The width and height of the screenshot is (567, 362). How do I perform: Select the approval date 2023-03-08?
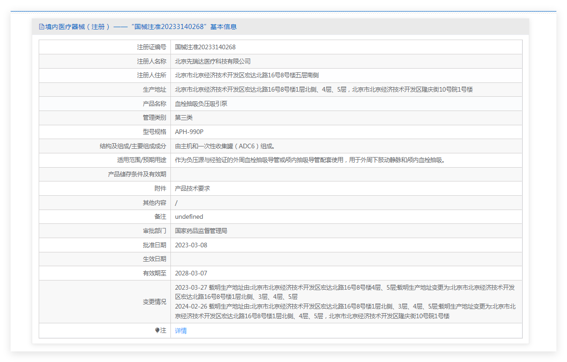191,245
